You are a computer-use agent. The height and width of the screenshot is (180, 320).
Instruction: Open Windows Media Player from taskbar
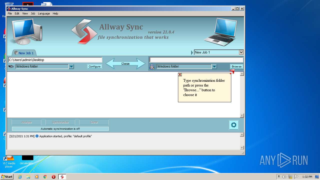tap(37, 177)
